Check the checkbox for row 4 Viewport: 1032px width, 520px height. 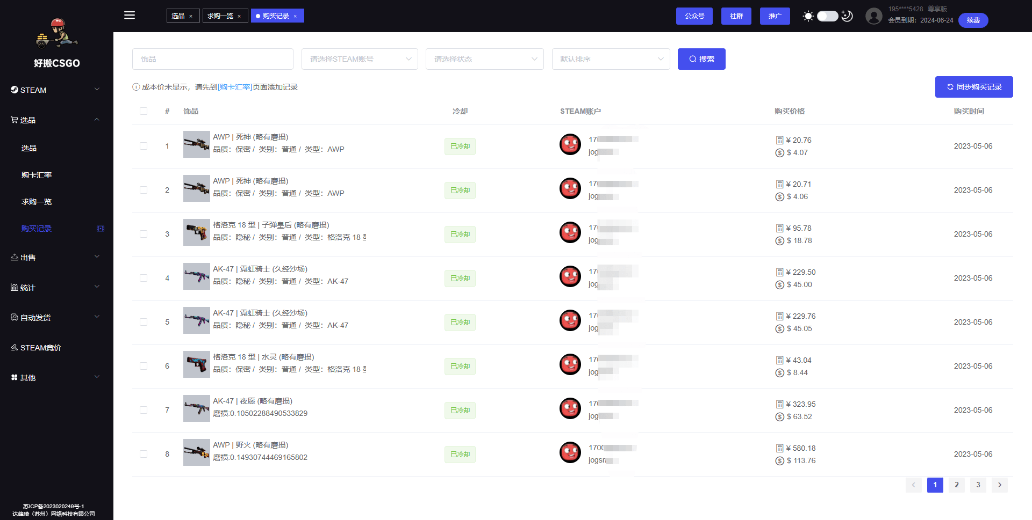tap(144, 278)
